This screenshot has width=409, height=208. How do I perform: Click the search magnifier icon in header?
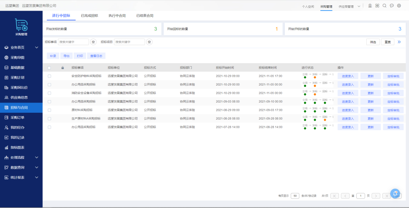click(384, 6)
